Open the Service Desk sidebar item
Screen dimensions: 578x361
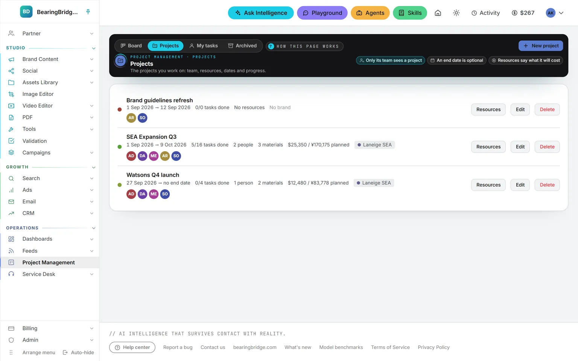[x=50, y=274]
